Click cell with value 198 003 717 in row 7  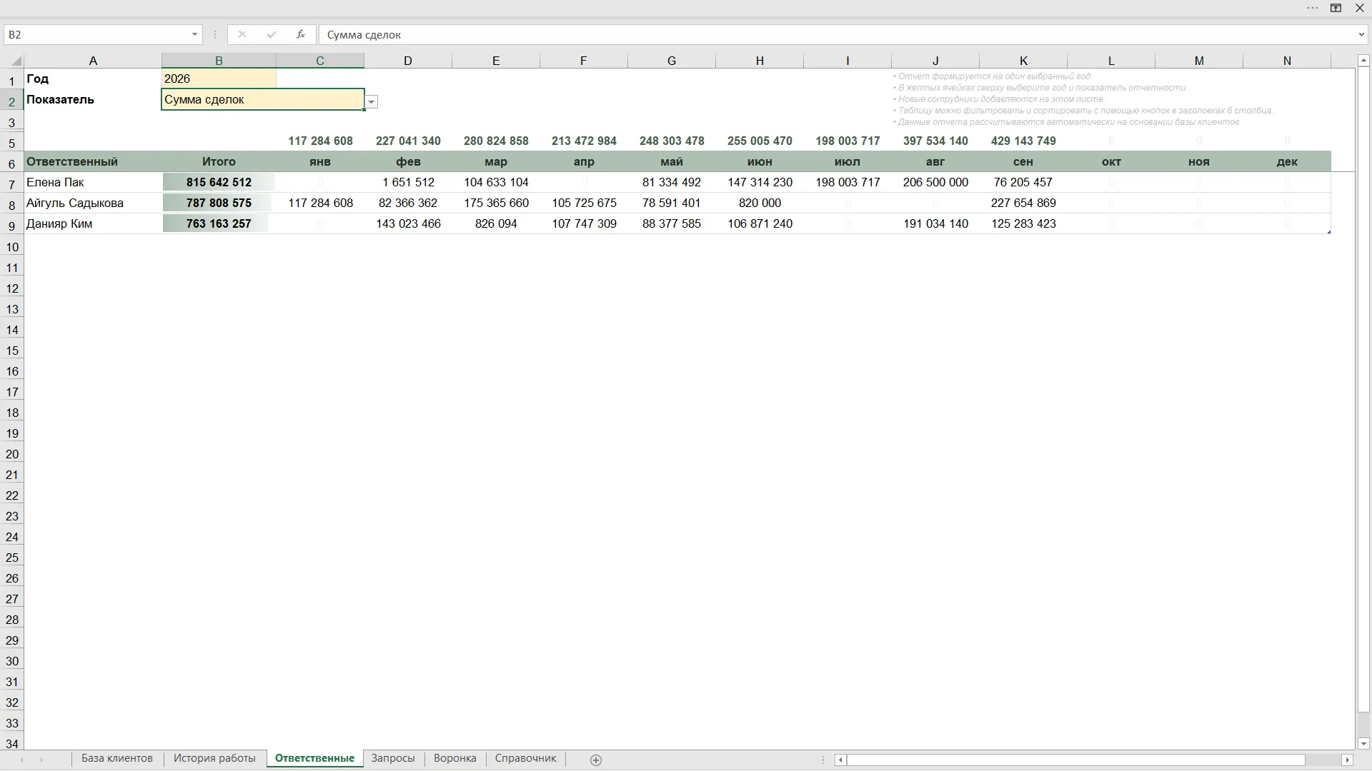tap(847, 182)
